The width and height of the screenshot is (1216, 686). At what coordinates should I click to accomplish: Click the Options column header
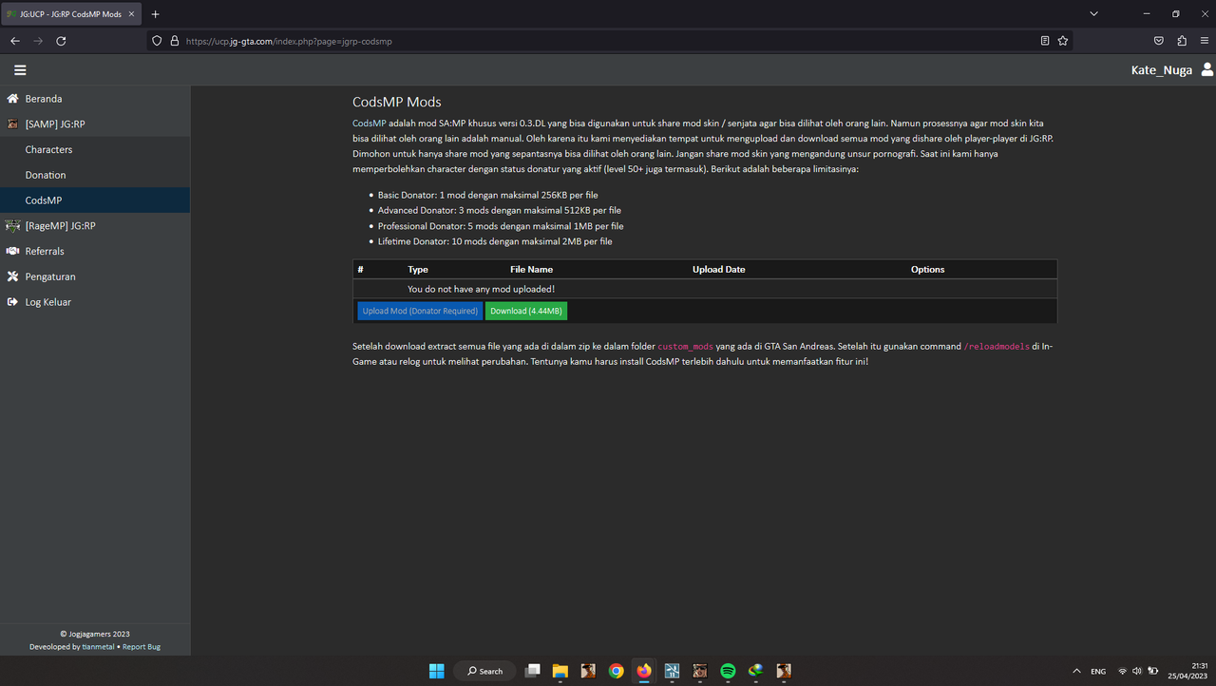coord(927,270)
